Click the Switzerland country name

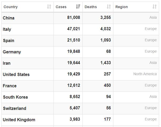pyautogui.click(x=14, y=108)
